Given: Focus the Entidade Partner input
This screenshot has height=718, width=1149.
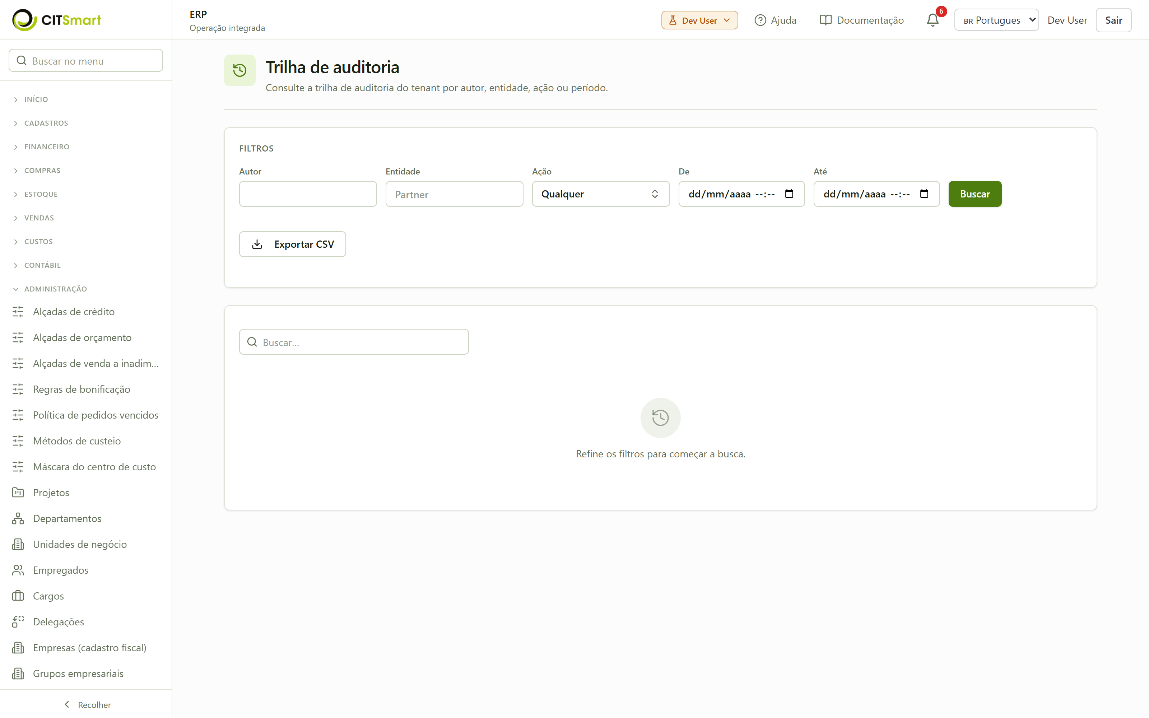Looking at the screenshot, I should point(454,194).
